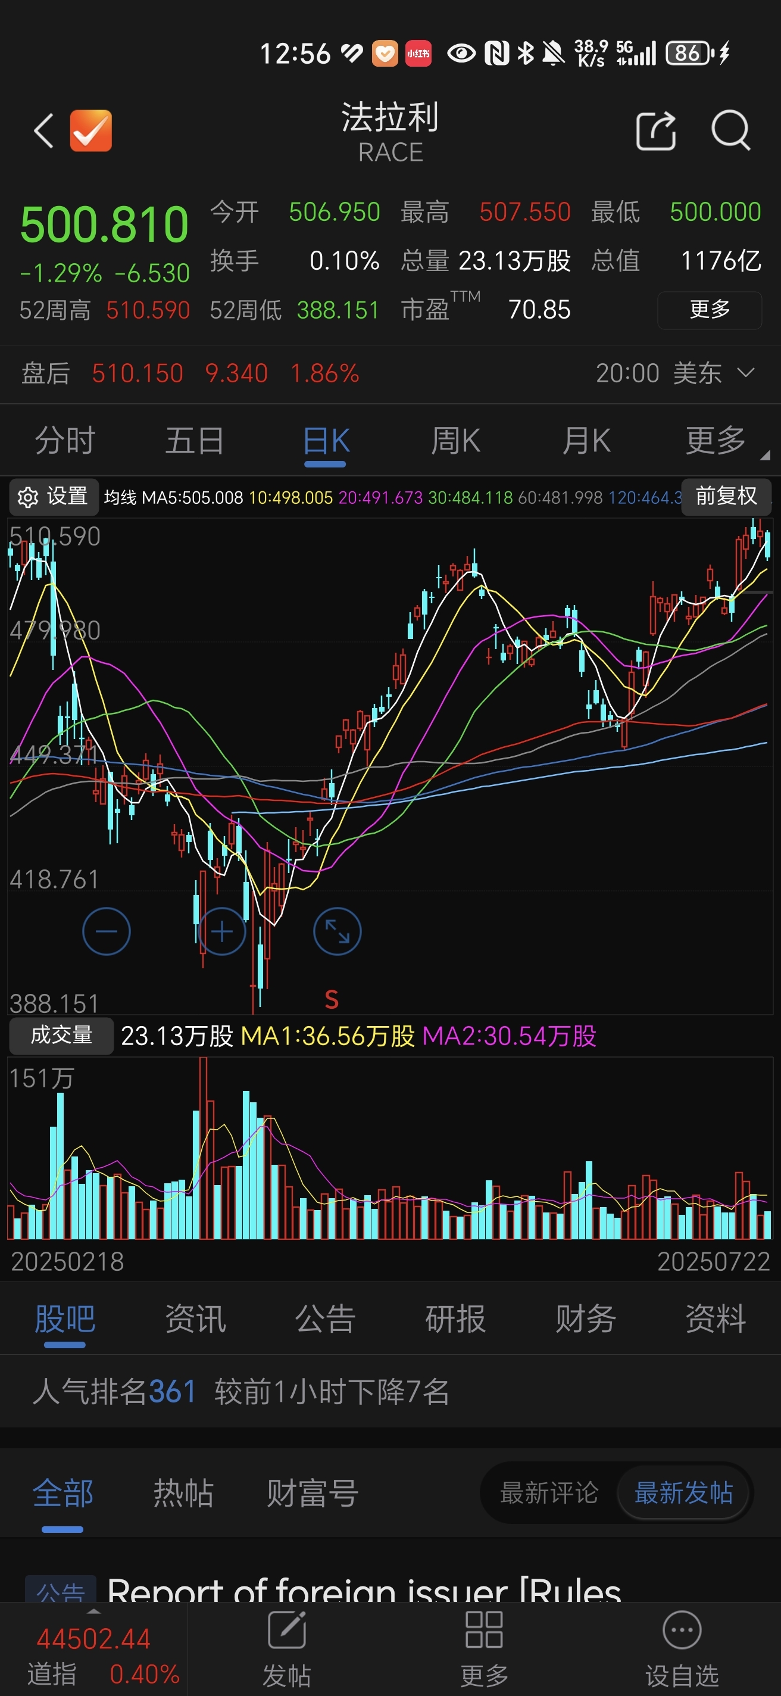
Task: Open the 研报 tab
Action: tap(455, 1318)
